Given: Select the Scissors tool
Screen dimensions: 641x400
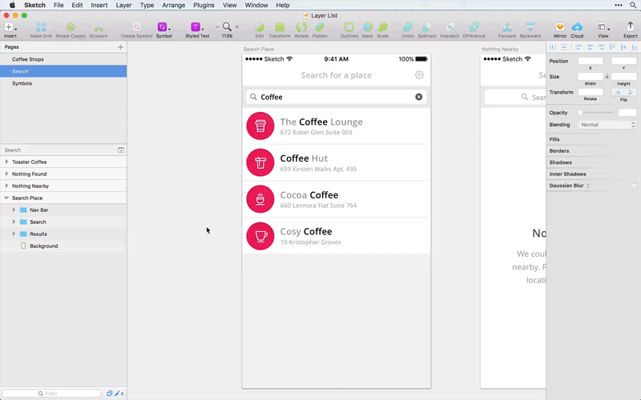Looking at the screenshot, I should [99, 28].
